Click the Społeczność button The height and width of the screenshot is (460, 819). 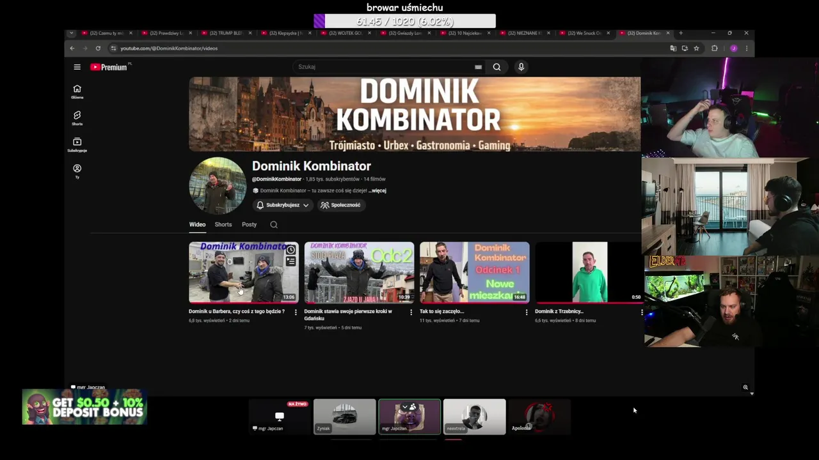(340, 206)
